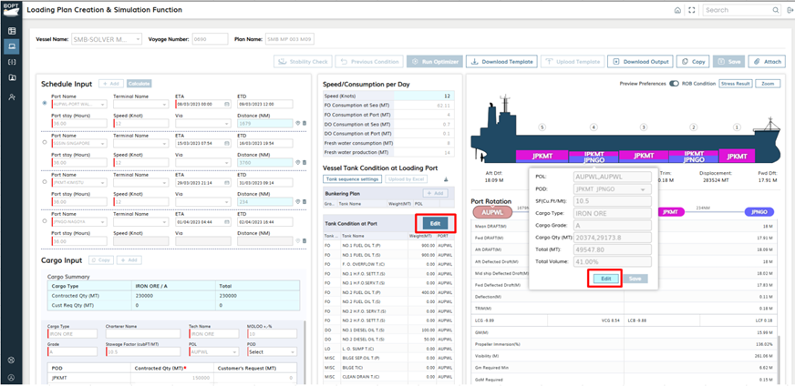Click the download icon beside Upload by Excel

[x=447, y=179]
